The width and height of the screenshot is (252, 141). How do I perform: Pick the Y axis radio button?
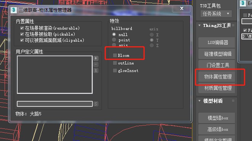click(152, 40)
